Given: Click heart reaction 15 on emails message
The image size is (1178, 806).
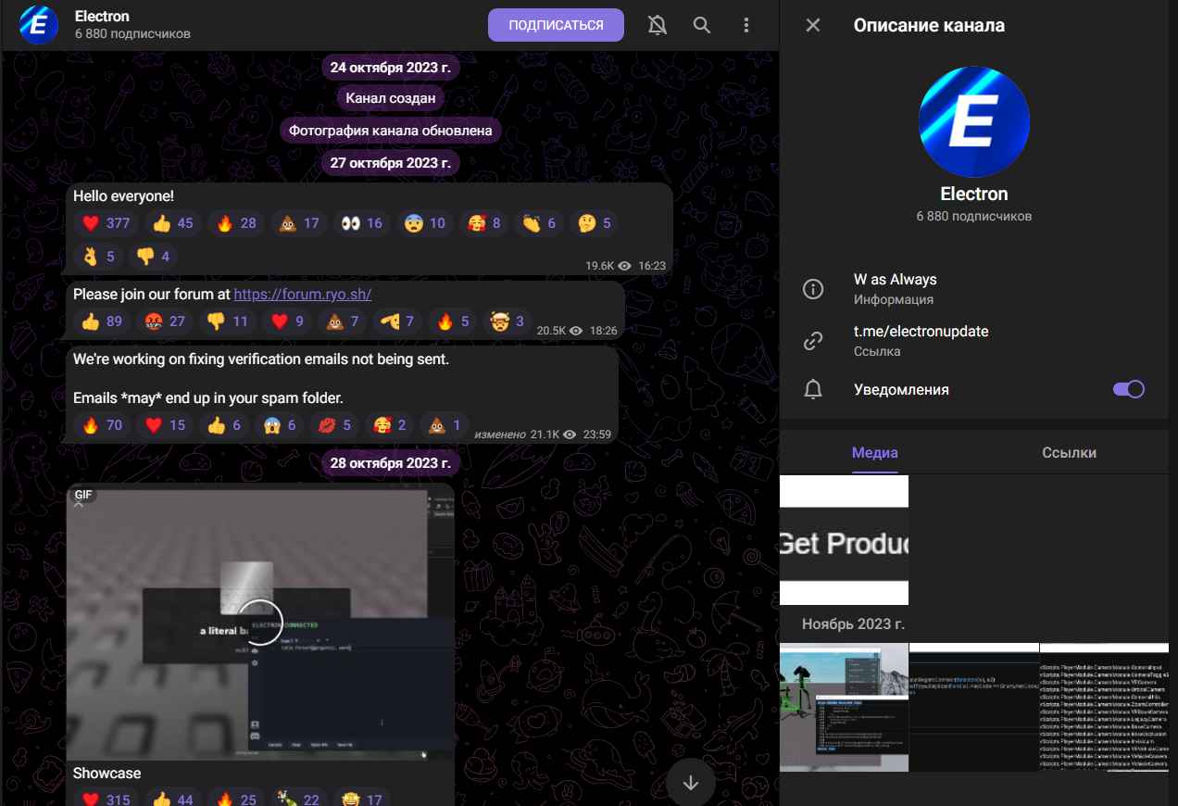Looking at the screenshot, I should (x=165, y=425).
